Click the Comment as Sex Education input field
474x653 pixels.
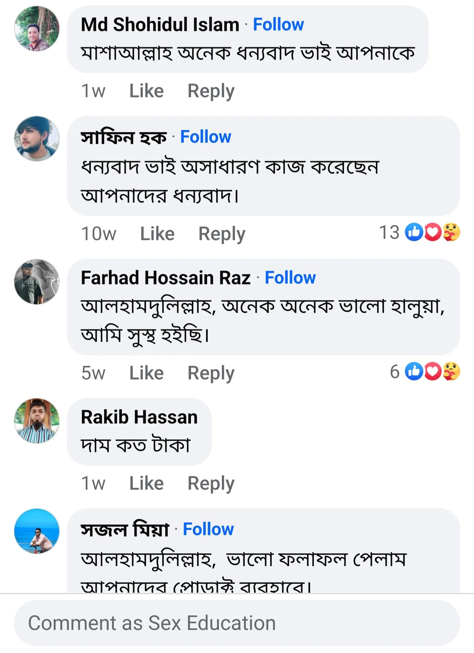tap(237, 622)
